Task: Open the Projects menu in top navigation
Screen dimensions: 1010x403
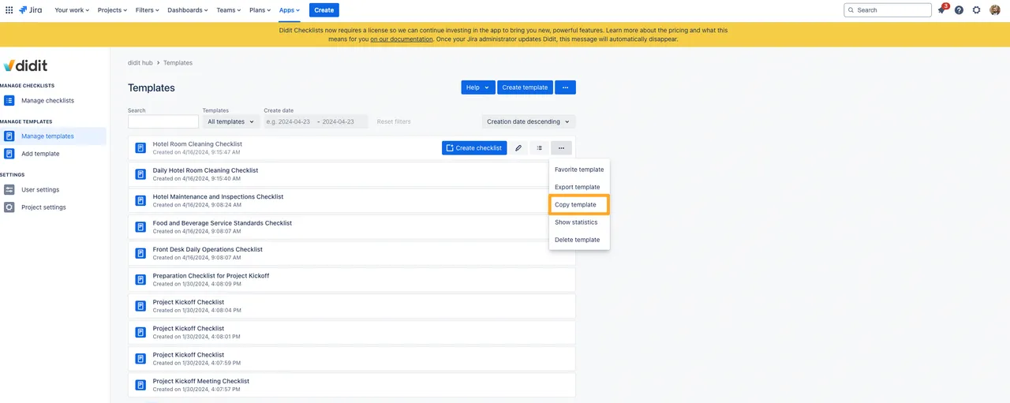Action: (x=112, y=10)
